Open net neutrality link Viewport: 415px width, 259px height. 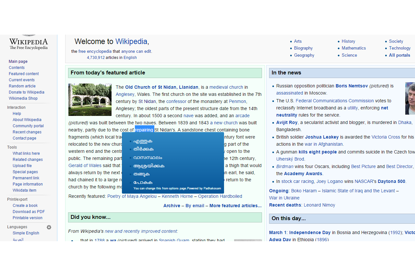click(332, 111)
